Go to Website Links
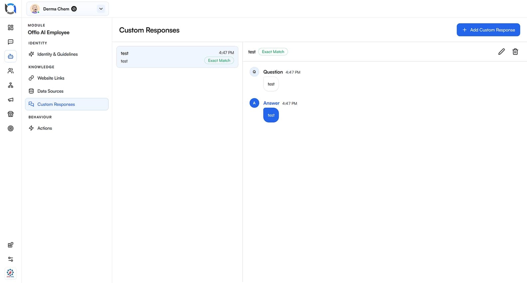The width and height of the screenshot is (527, 283). point(67,78)
